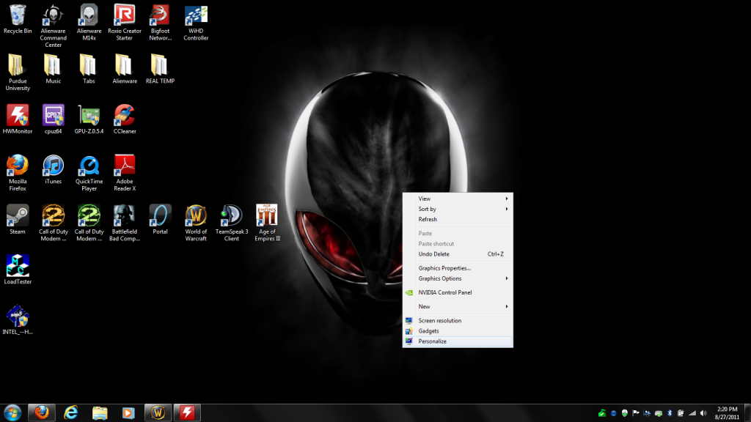751x422 pixels.
Task: Click the Alienware head tray icon
Action: coord(625,413)
